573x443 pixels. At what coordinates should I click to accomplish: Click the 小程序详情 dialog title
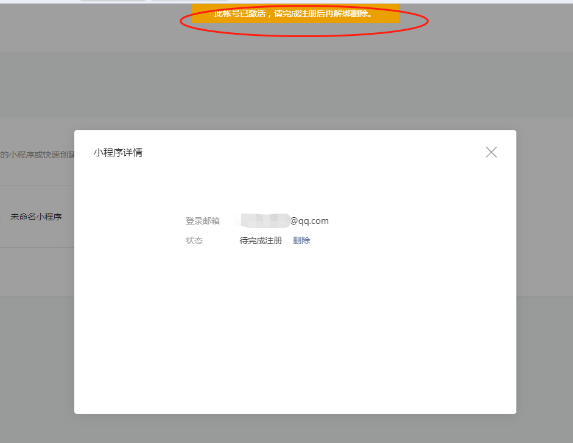coord(118,152)
